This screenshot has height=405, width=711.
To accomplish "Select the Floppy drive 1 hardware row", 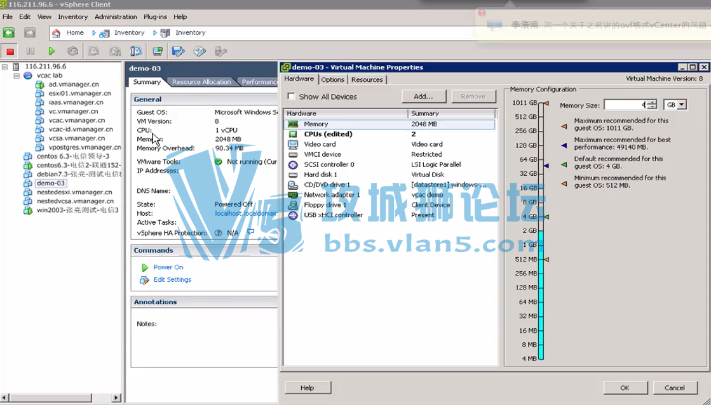I will point(389,205).
